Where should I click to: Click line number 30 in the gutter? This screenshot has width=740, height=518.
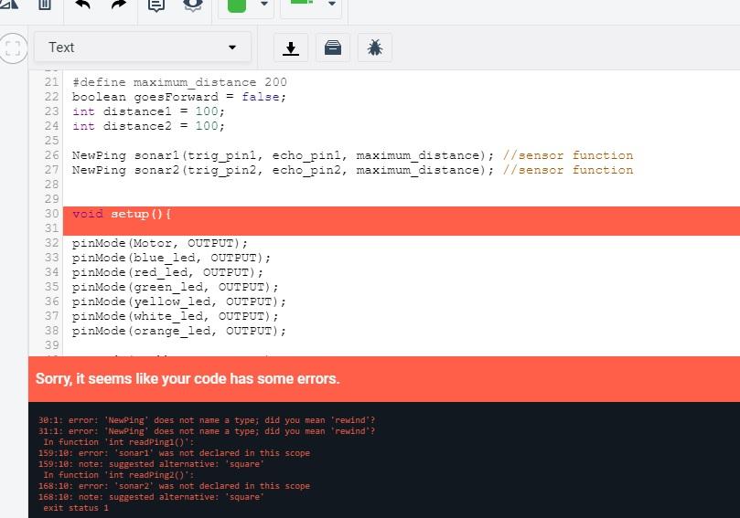pyautogui.click(x=52, y=214)
